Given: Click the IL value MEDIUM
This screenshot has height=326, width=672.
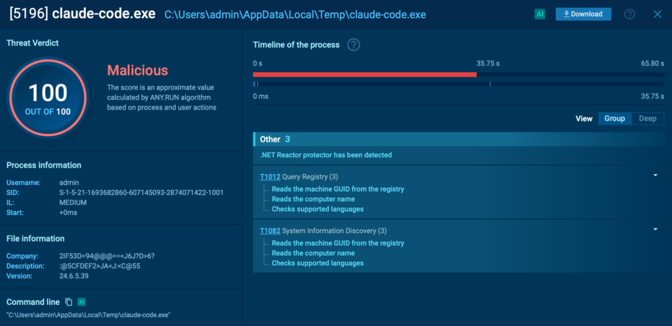Looking at the screenshot, I should [x=73, y=202].
